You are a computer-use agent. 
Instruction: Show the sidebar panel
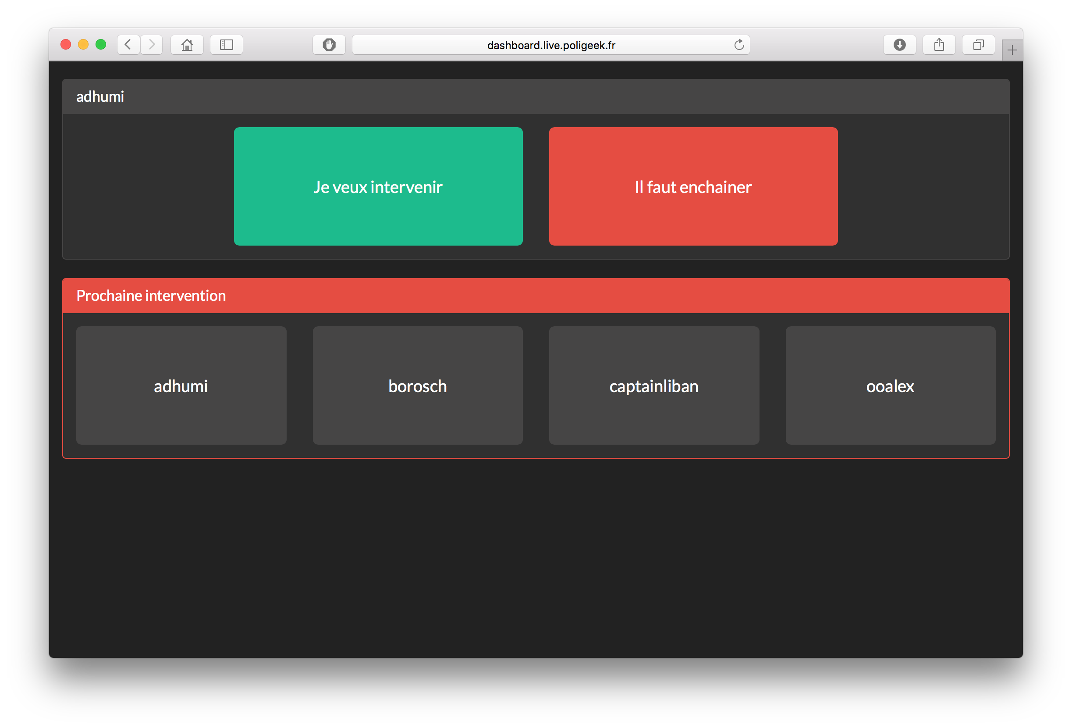[x=227, y=45]
